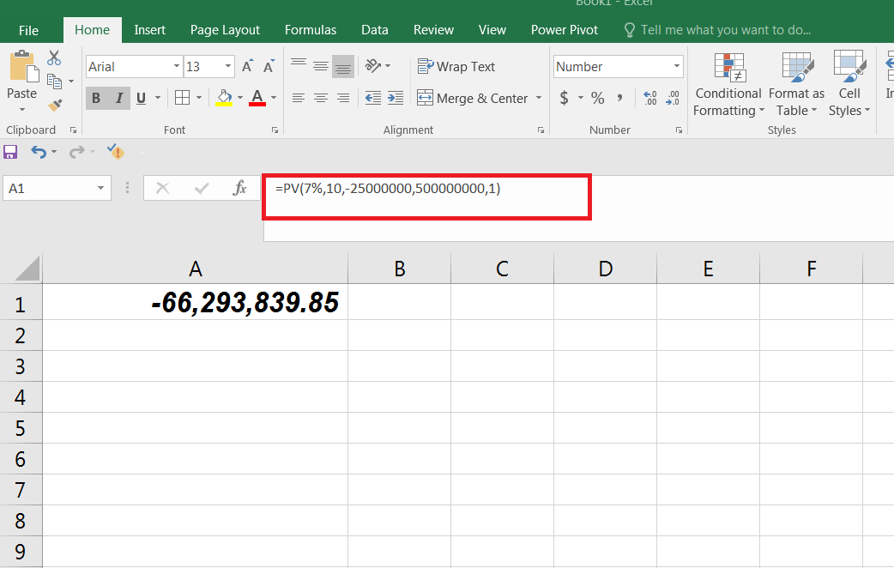The image size is (894, 568).
Task: Click Merge & Center button
Action: (473, 98)
